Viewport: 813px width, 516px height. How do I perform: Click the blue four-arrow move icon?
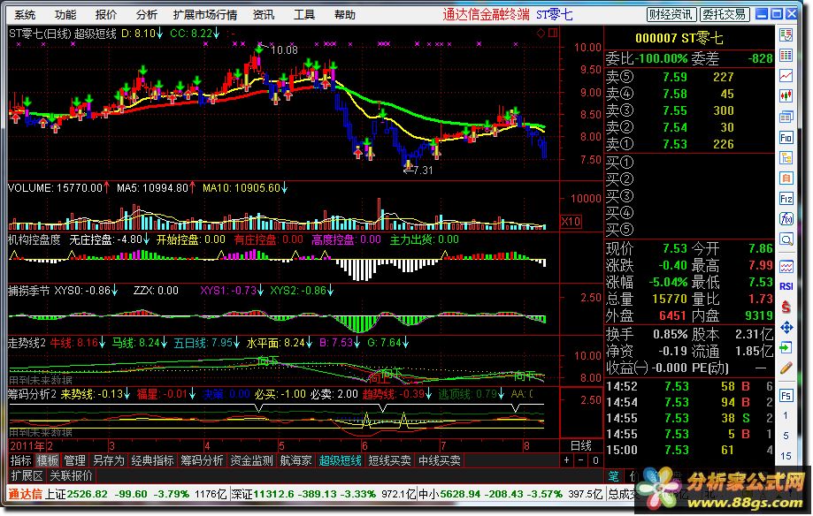coord(786,328)
